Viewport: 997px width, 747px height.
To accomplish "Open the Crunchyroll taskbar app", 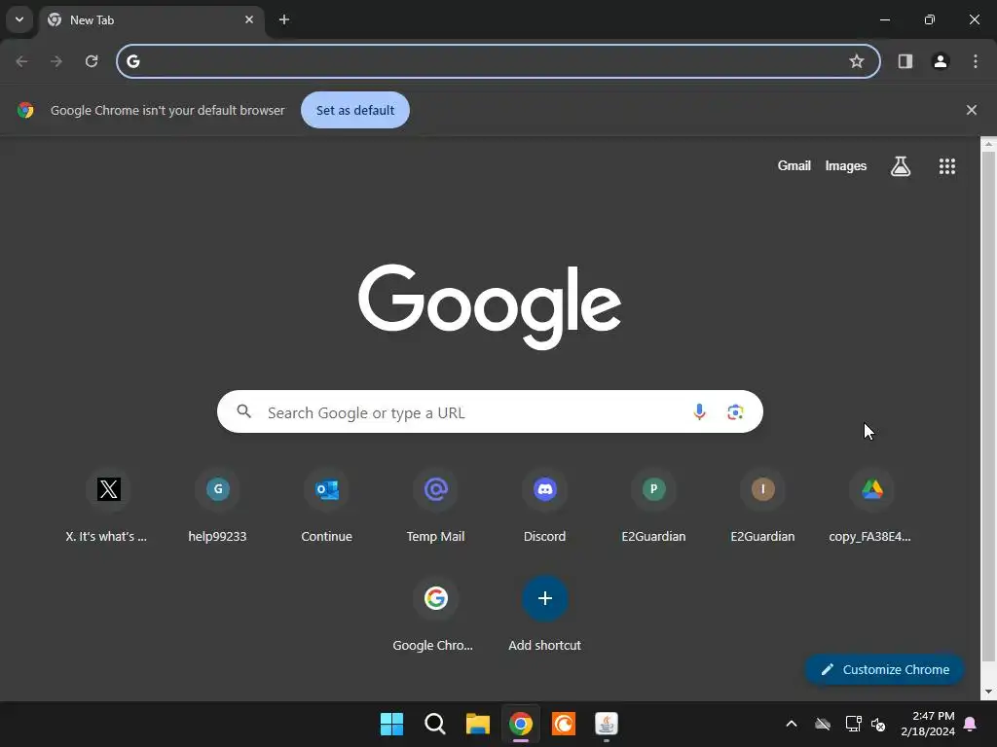I will tap(564, 724).
